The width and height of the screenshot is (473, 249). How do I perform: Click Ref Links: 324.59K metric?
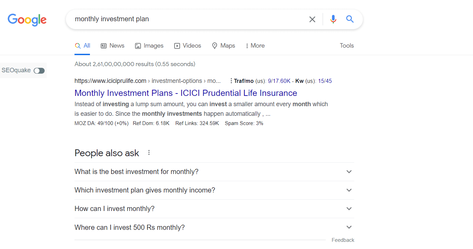pos(197,123)
